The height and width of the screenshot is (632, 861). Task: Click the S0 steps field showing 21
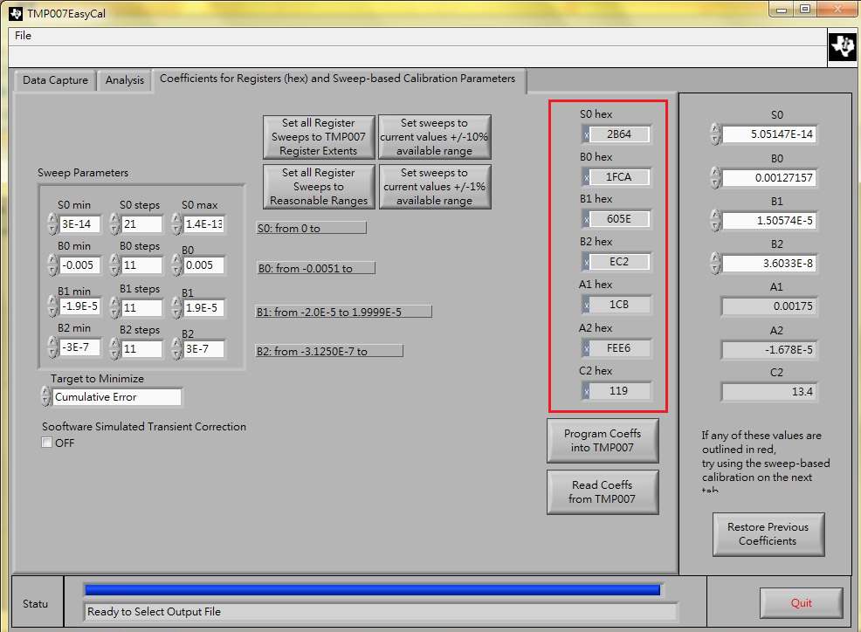(x=142, y=224)
